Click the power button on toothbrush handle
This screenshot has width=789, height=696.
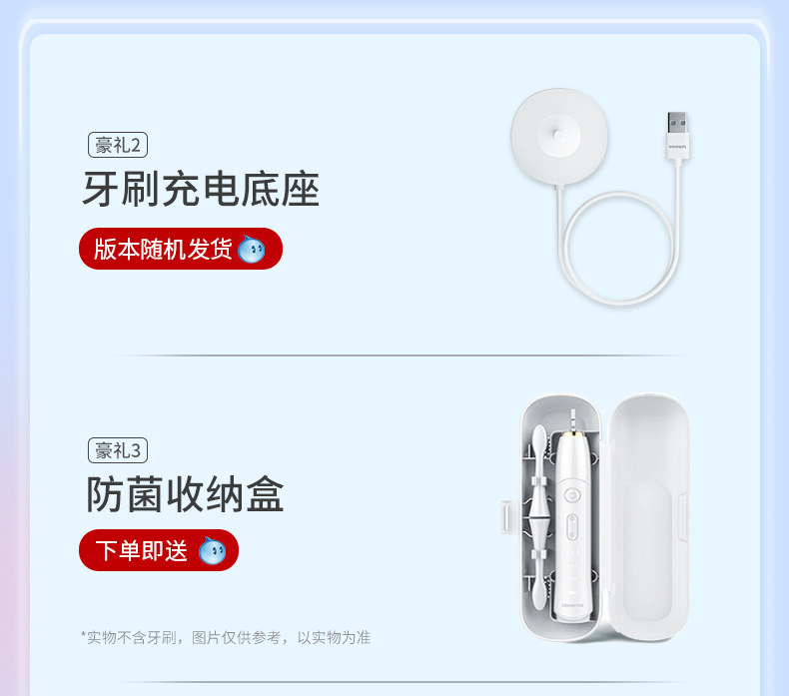click(571, 495)
